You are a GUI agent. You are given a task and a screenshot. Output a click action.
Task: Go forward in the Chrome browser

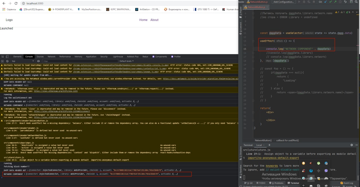[x=10, y=3]
